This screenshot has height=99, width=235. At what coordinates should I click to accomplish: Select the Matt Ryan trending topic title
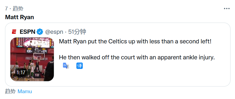[19, 17]
